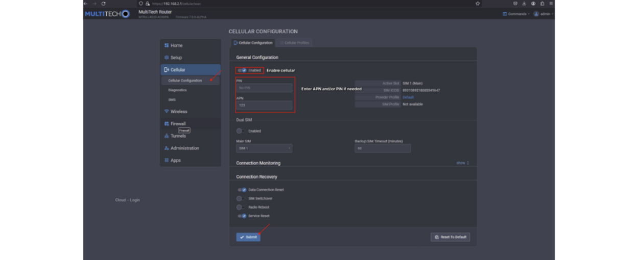
Task: Click the Setup gear icon
Action: coord(167,58)
